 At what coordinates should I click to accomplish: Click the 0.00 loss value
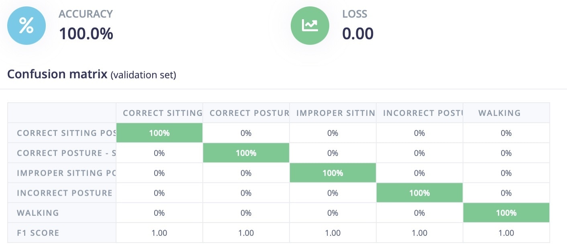pyautogui.click(x=358, y=34)
